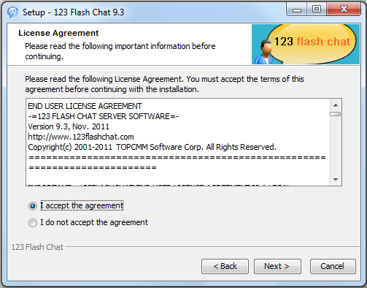This screenshot has width=367, height=288.
Task: Click the empty scrollbar track below the thumb
Action: coord(336,145)
